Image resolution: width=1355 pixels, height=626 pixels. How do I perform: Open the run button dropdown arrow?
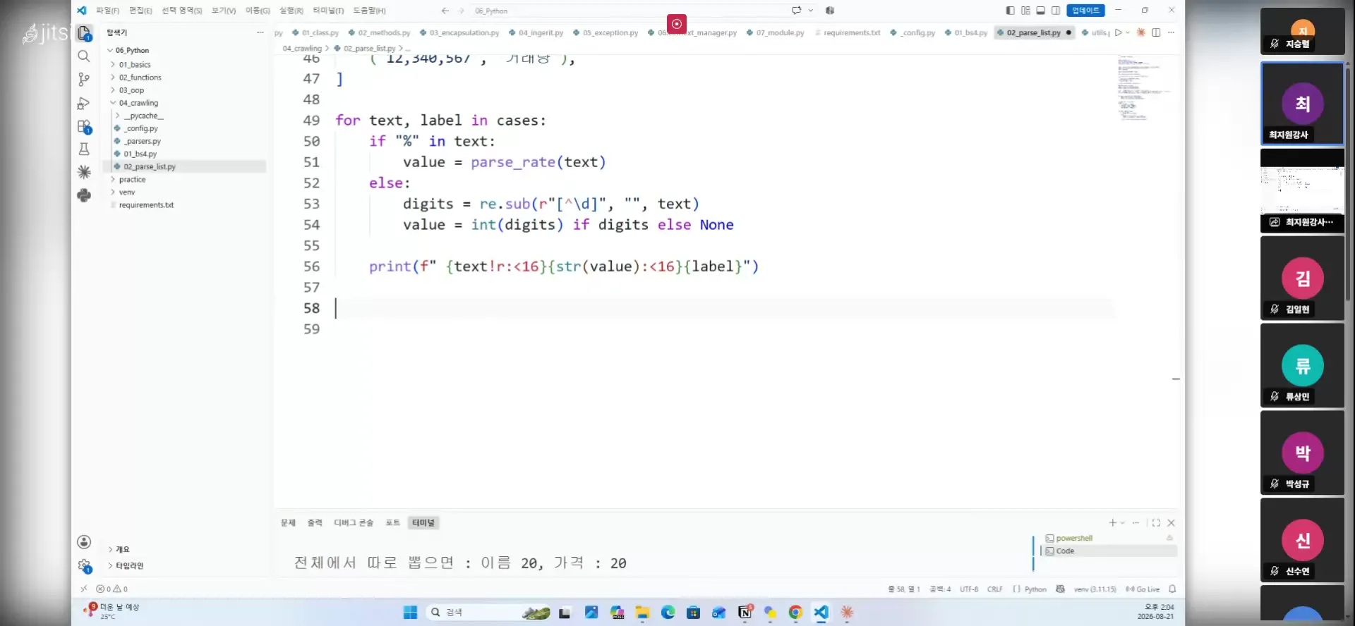coord(1128,32)
